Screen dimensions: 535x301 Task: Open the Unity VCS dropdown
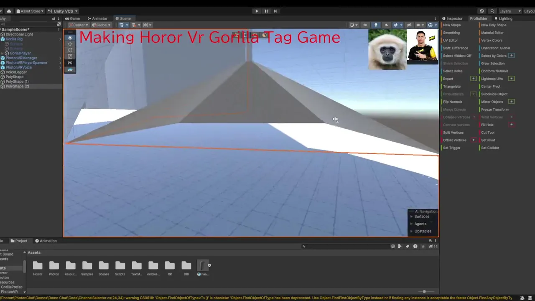click(63, 11)
